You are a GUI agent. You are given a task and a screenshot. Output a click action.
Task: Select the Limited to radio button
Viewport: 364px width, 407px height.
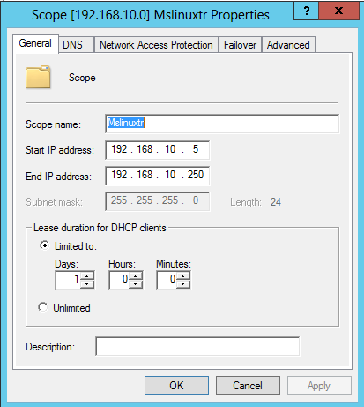tap(44, 245)
